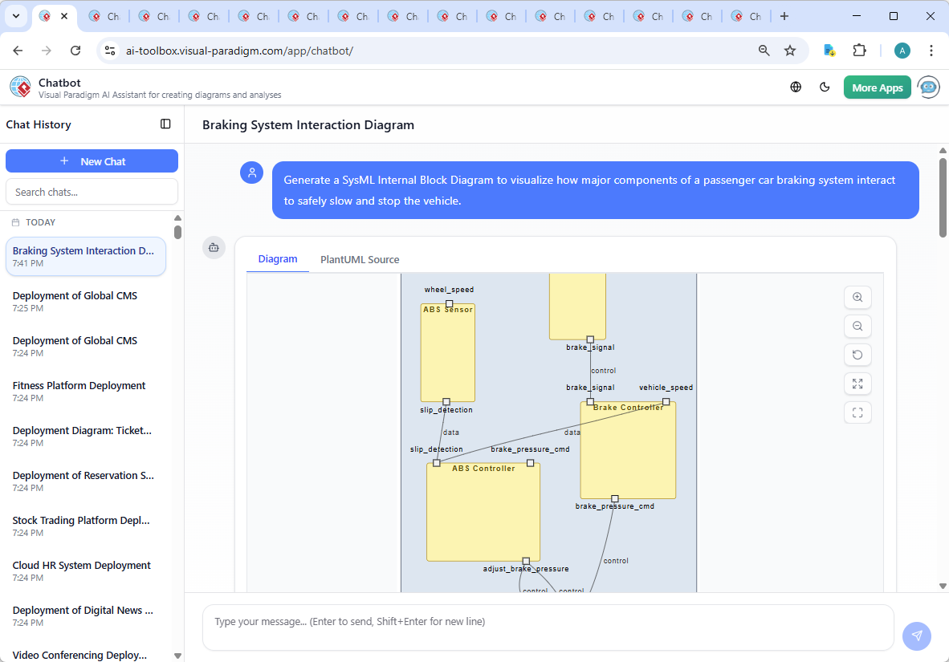
Task: Zoom into the diagram
Action: click(857, 297)
